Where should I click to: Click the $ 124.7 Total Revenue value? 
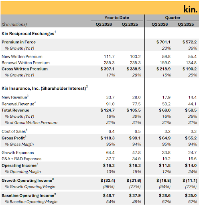(x=108, y=110)
